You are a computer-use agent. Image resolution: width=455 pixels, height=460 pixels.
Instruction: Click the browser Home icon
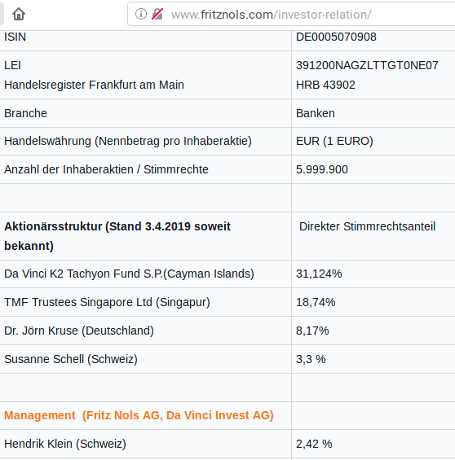[19, 14]
